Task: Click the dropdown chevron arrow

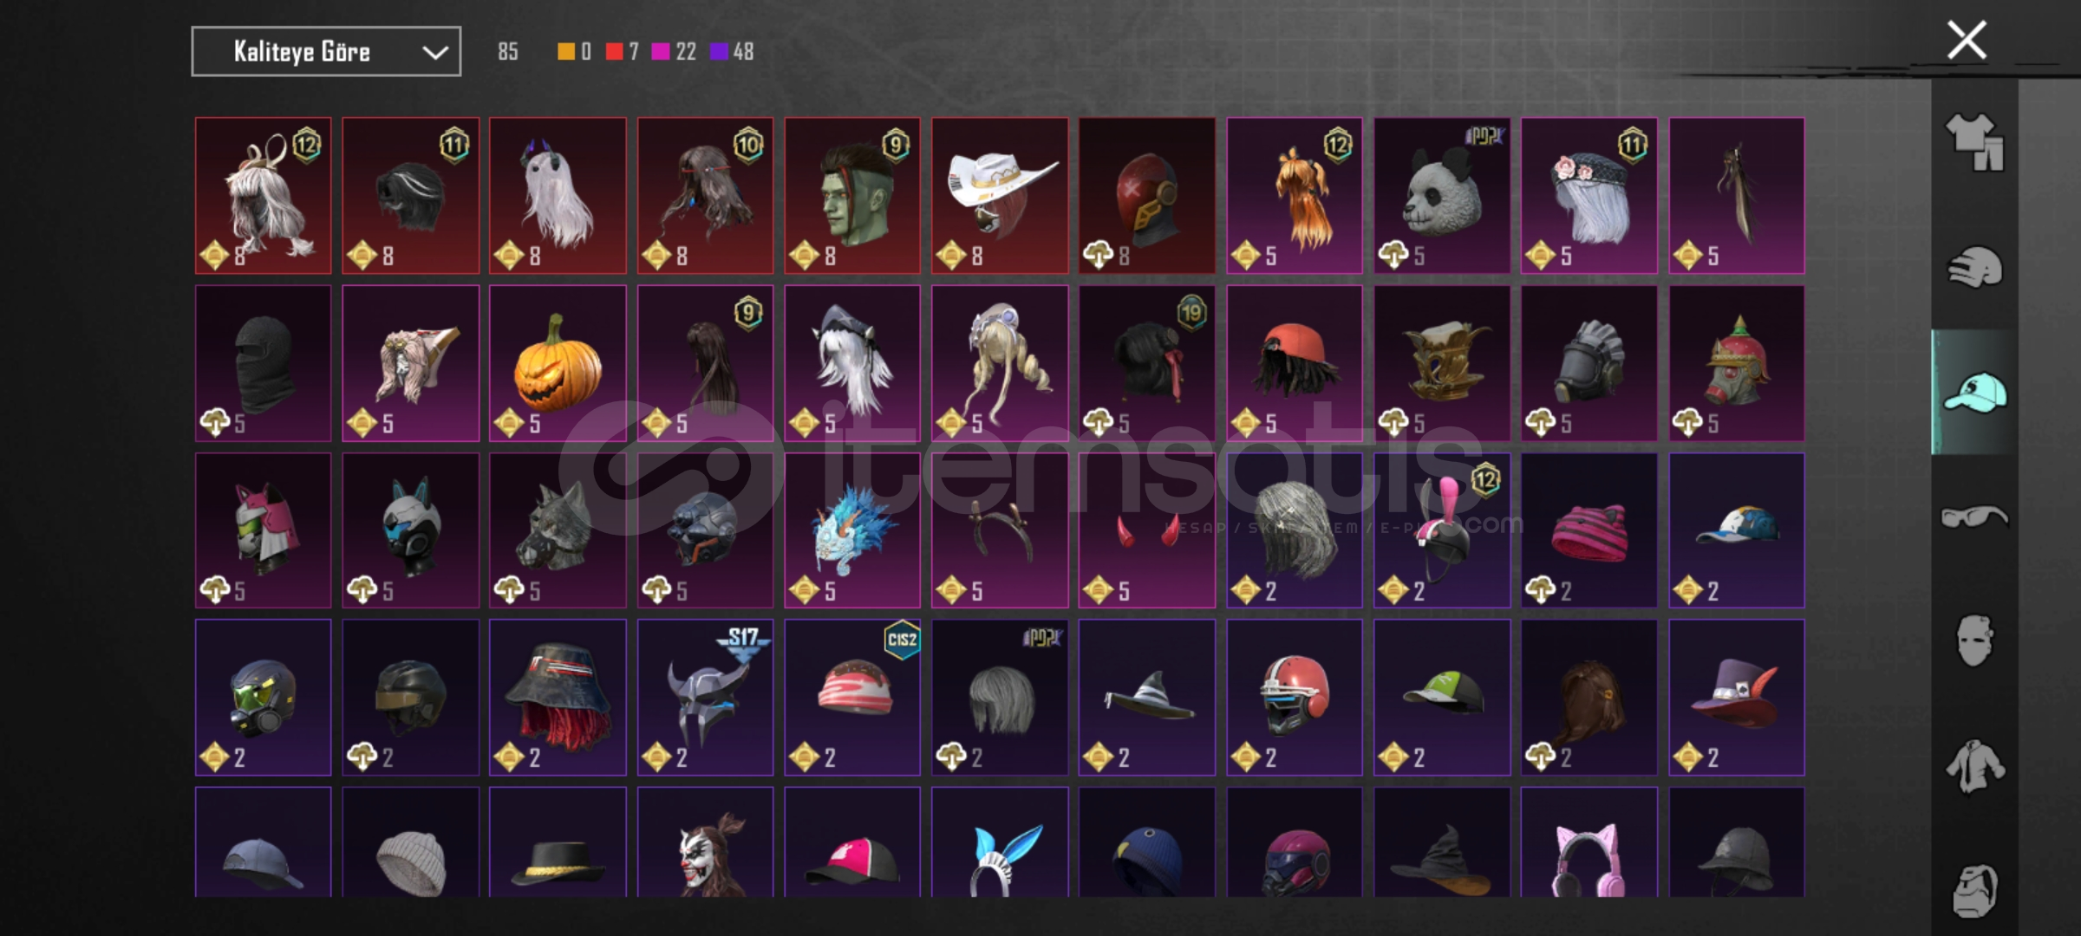Action: click(x=435, y=53)
